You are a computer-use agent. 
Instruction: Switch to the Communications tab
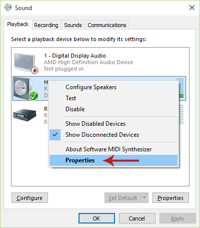107,25
